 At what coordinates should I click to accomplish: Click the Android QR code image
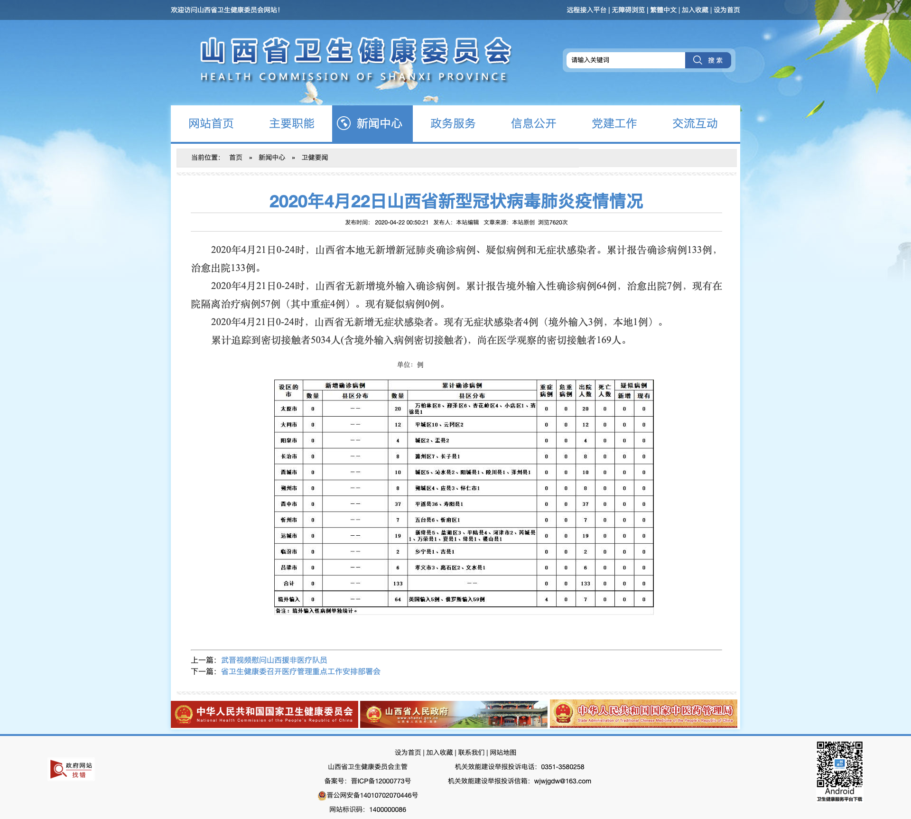point(839,764)
